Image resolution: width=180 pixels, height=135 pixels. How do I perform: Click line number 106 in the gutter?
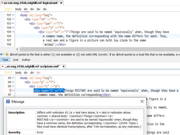(x=9, y=36)
